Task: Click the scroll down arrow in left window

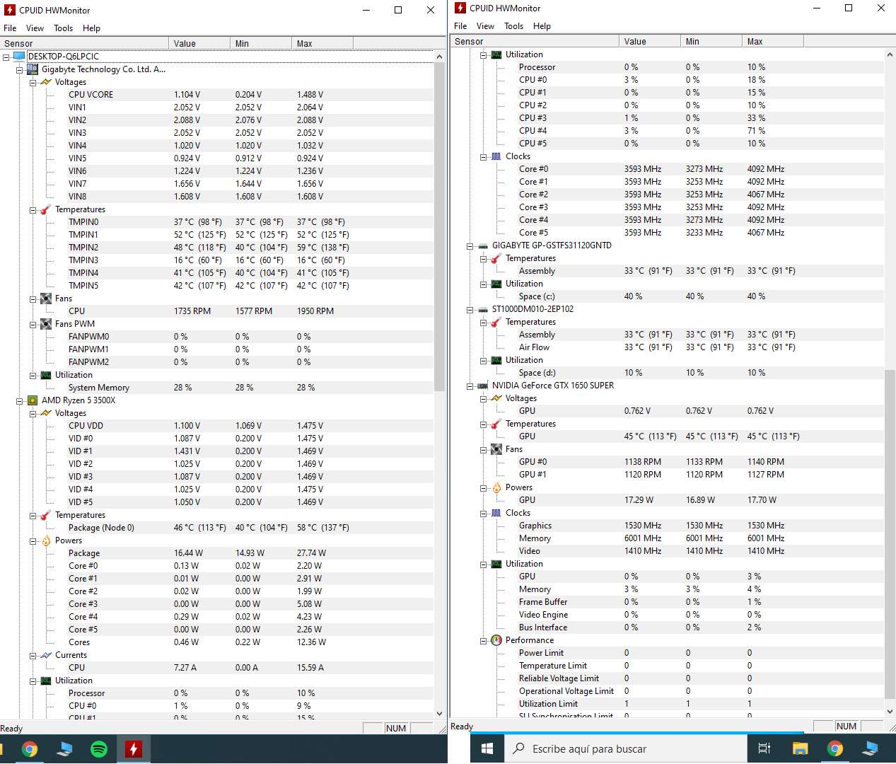Action: (439, 714)
